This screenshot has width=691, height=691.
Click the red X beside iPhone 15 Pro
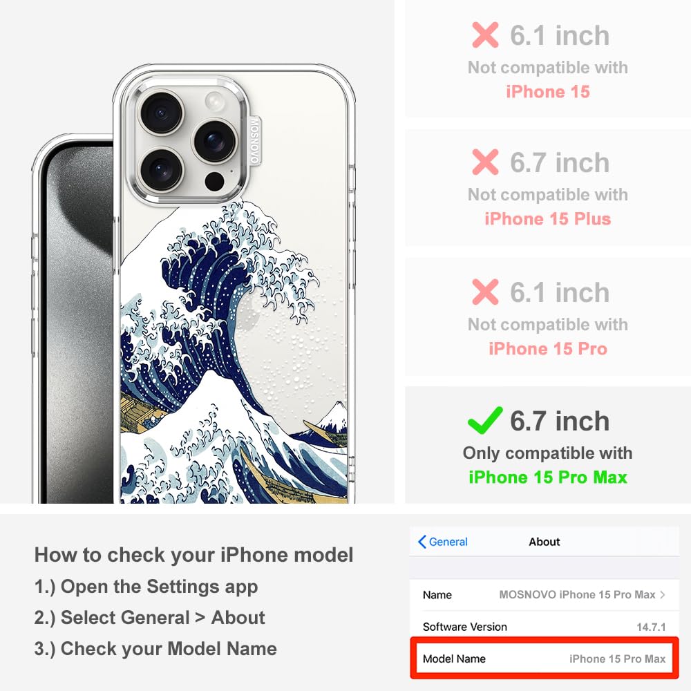point(485,292)
